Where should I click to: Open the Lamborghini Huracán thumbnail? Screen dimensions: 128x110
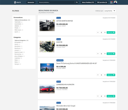coord(47,89)
